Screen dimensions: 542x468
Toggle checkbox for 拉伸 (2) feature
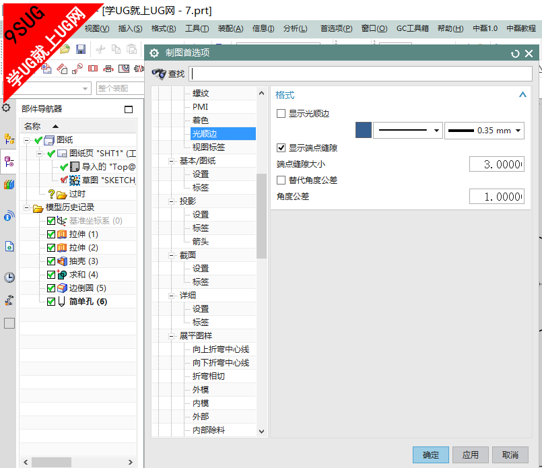(51, 248)
